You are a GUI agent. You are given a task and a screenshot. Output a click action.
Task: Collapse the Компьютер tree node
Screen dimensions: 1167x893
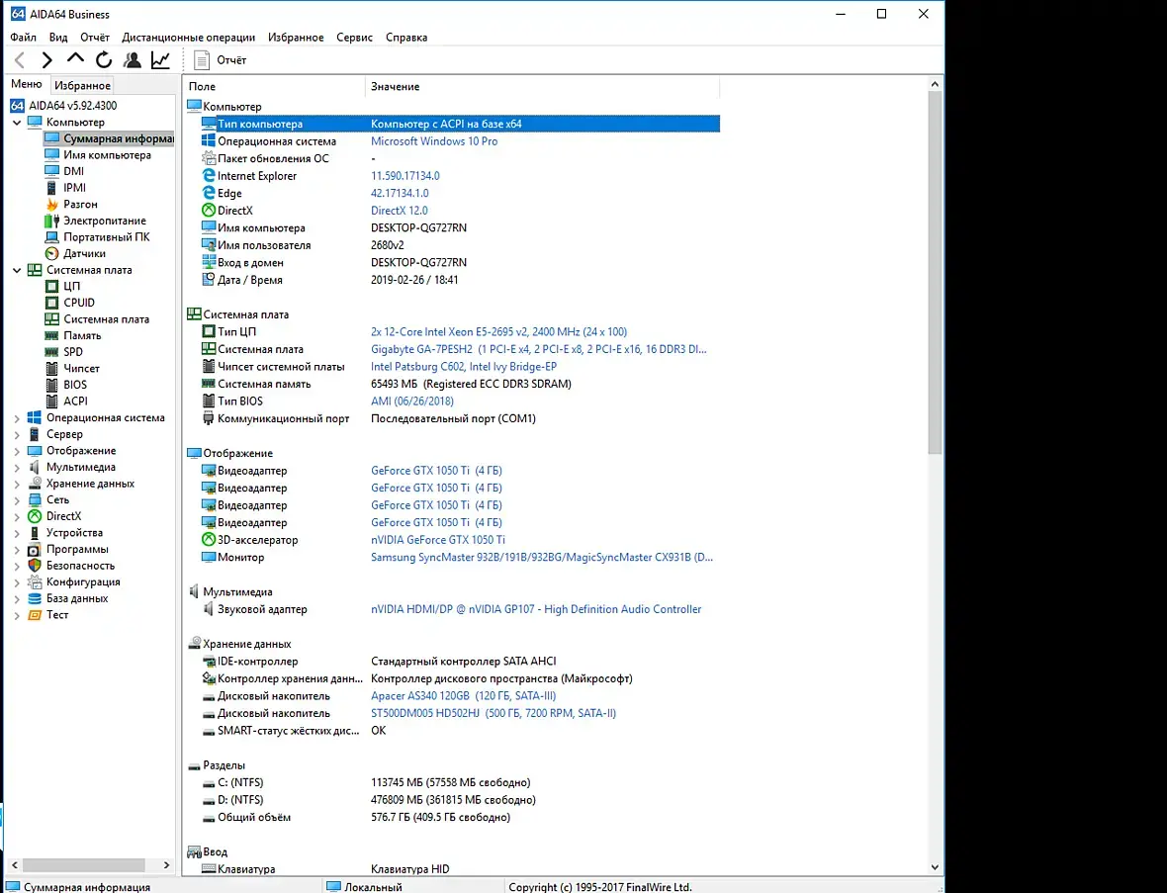point(17,122)
